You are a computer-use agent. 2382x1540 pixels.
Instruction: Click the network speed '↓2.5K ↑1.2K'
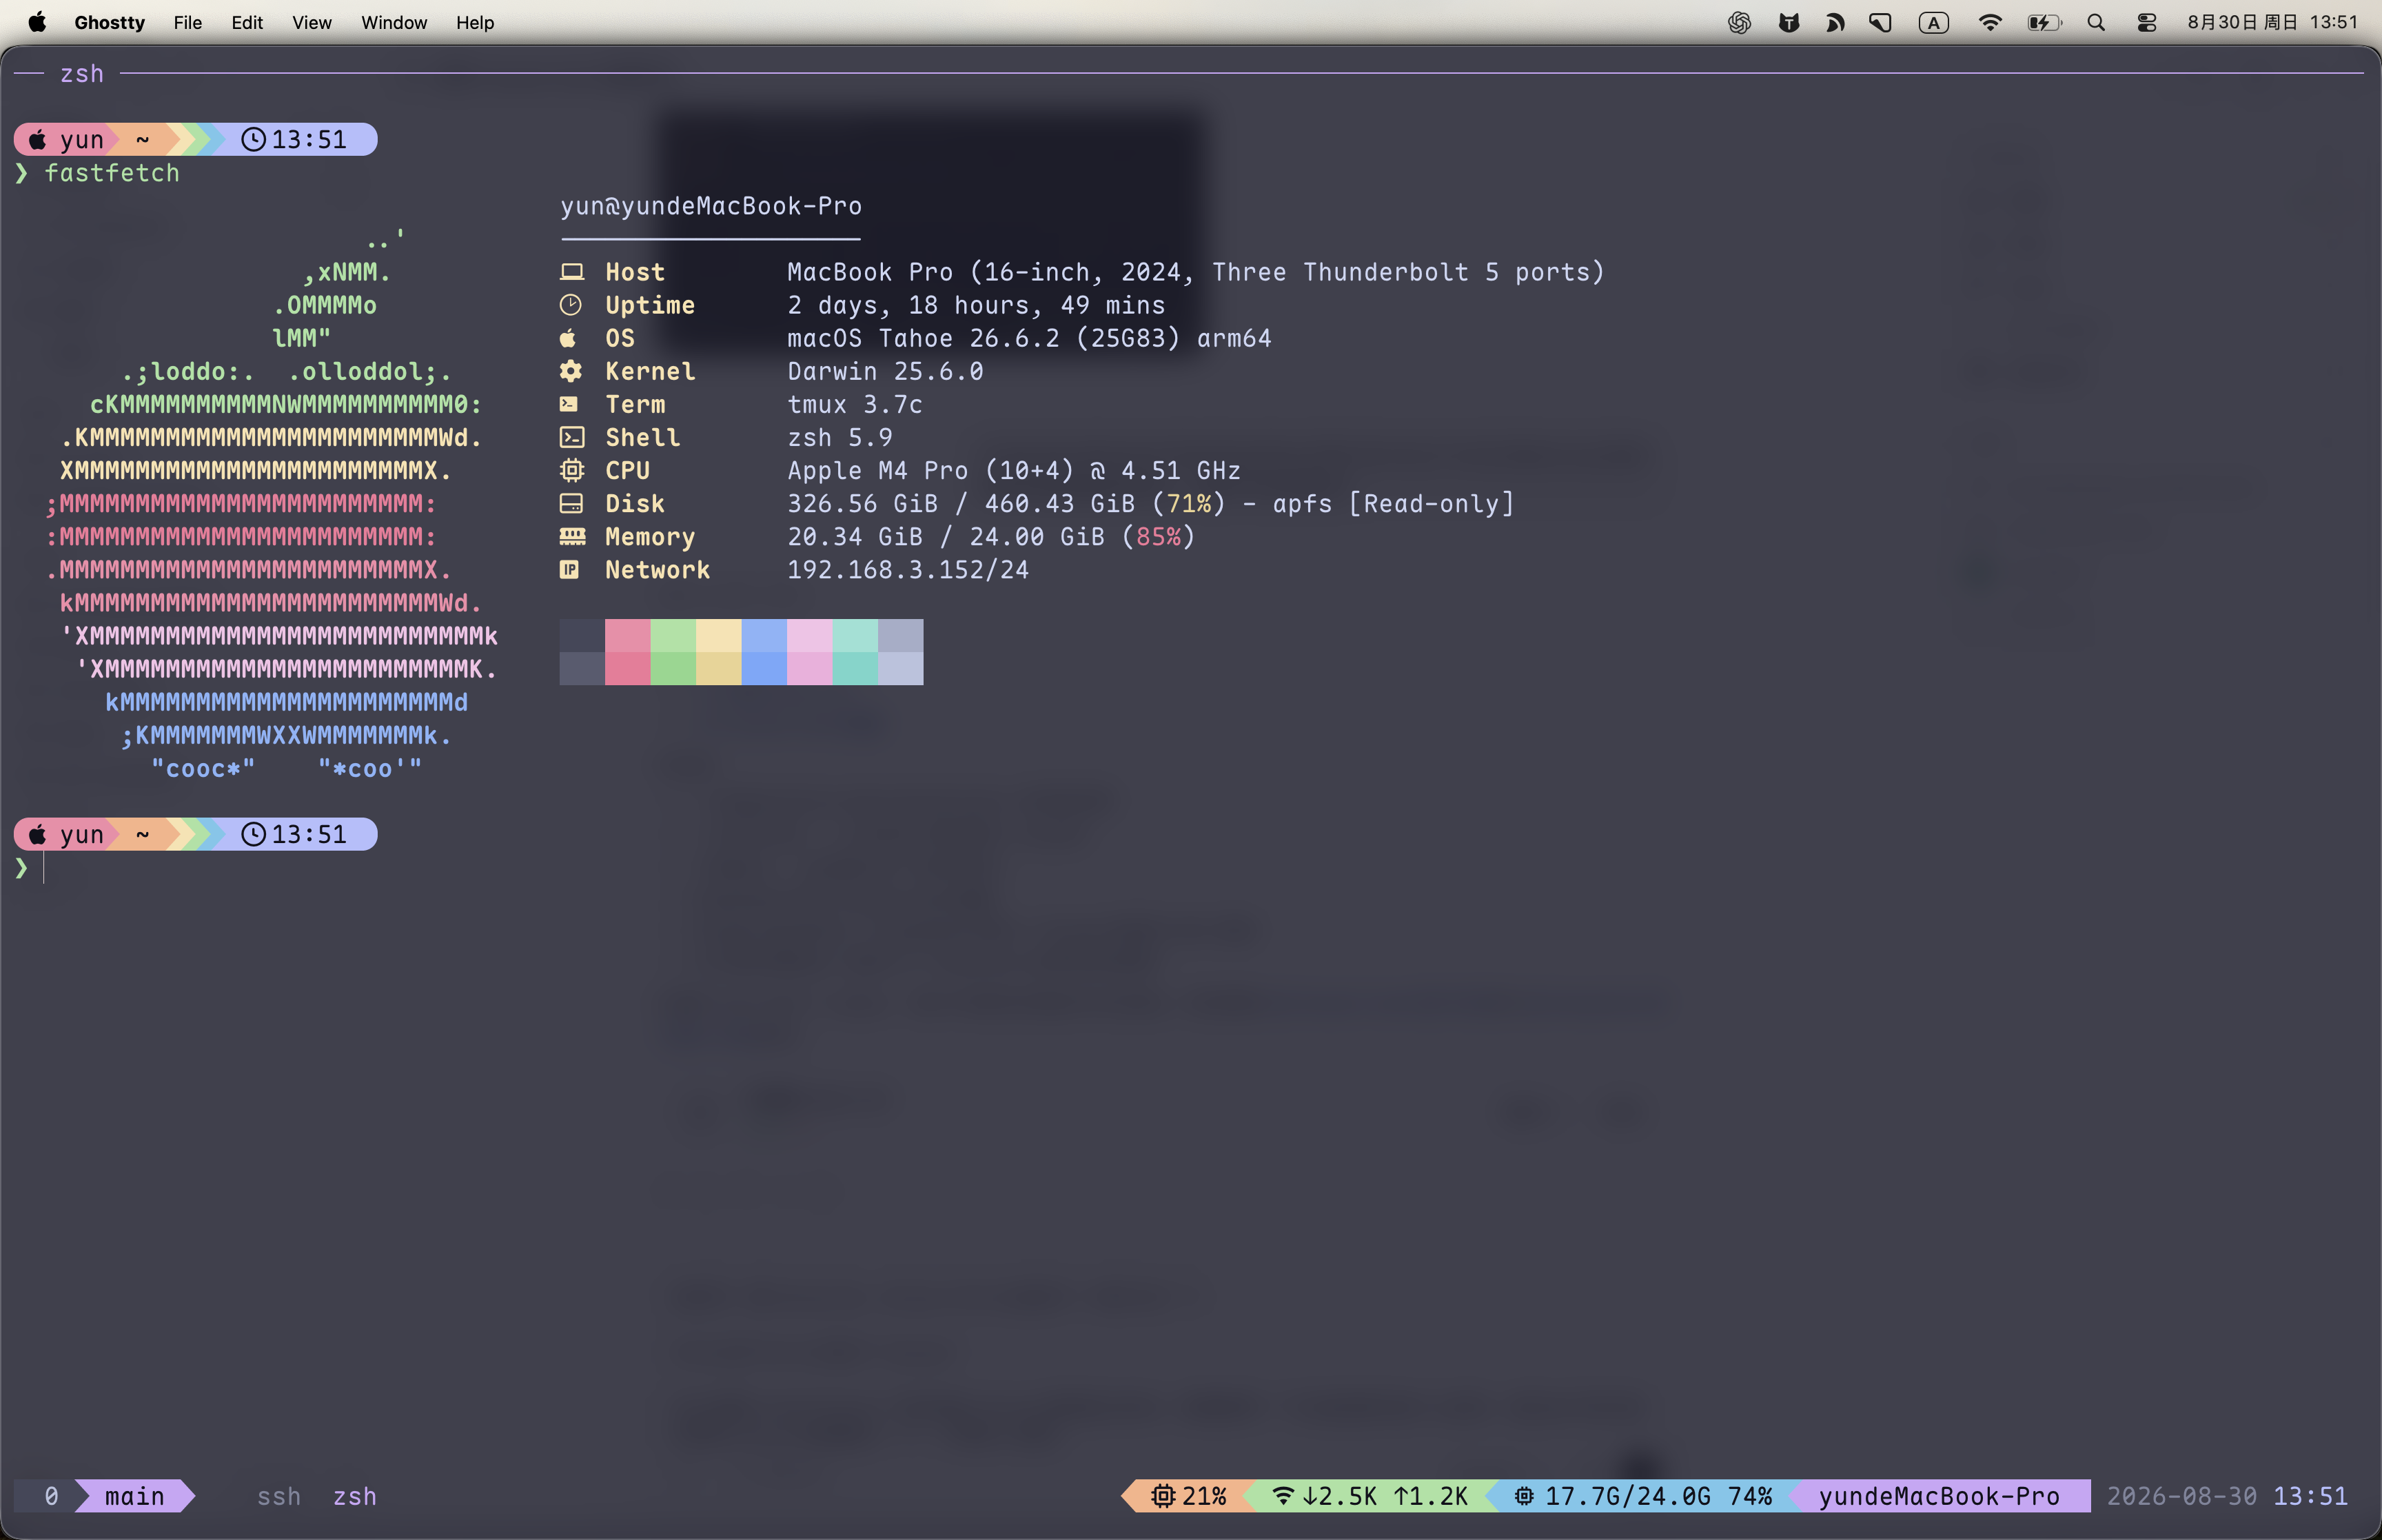(x=1385, y=1496)
